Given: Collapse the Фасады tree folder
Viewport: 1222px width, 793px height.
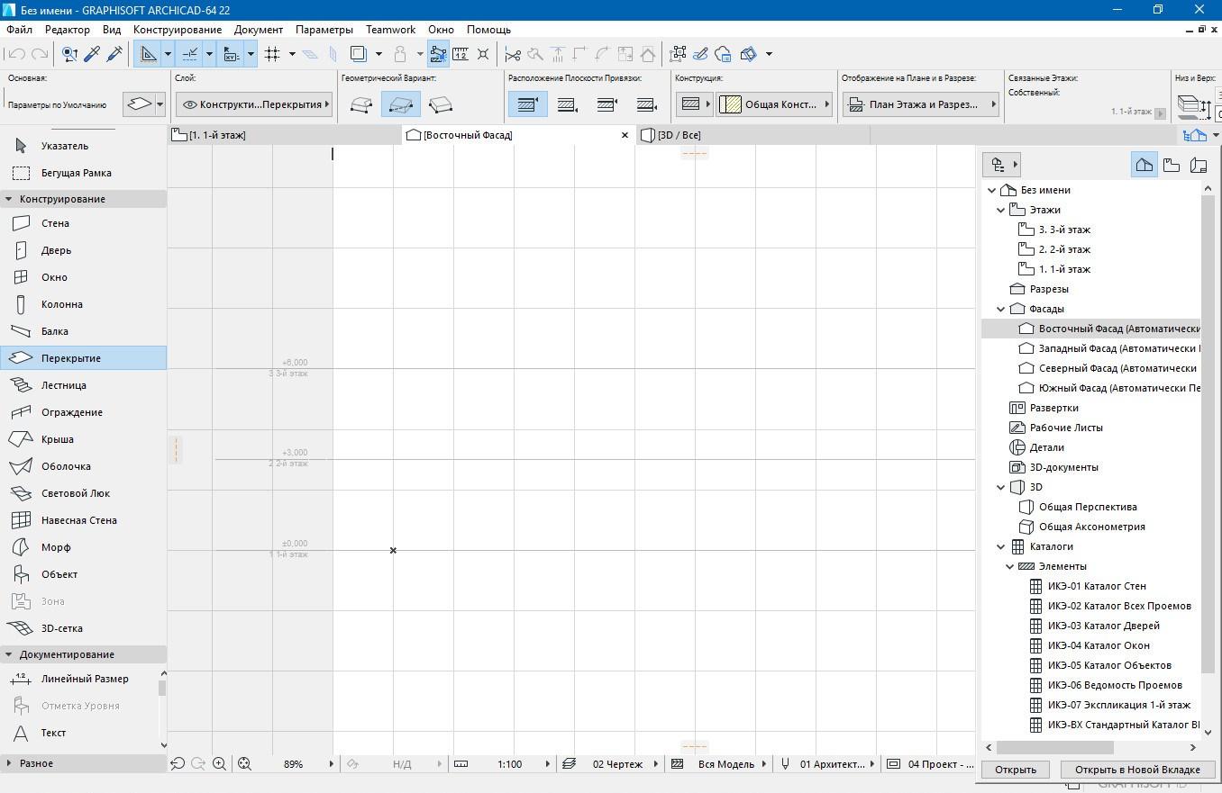Looking at the screenshot, I should click(1000, 309).
